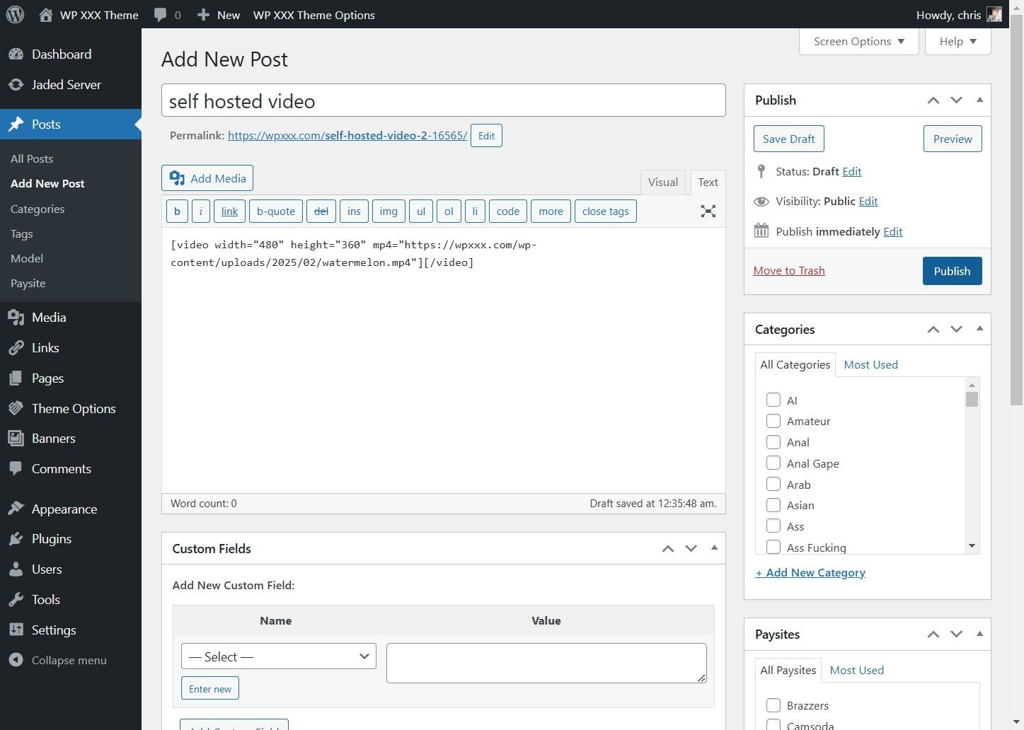Click the Add Media button icon
Image resolution: width=1024 pixels, height=730 pixels.
[x=178, y=178]
